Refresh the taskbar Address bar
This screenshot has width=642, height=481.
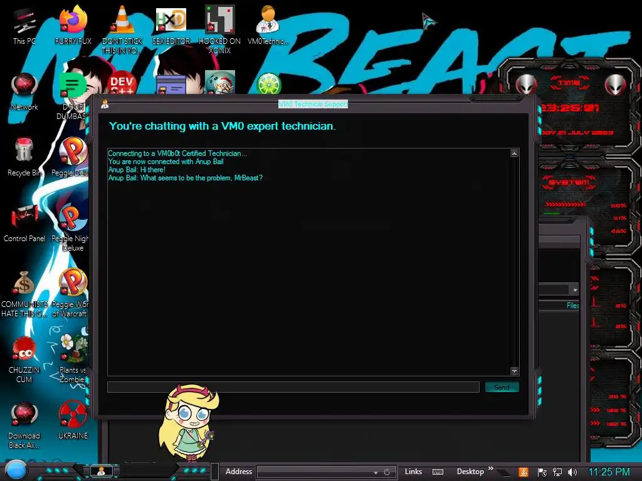pyautogui.click(x=387, y=472)
